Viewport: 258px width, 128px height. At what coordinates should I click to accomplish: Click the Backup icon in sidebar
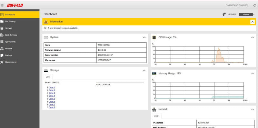pos(2,55)
